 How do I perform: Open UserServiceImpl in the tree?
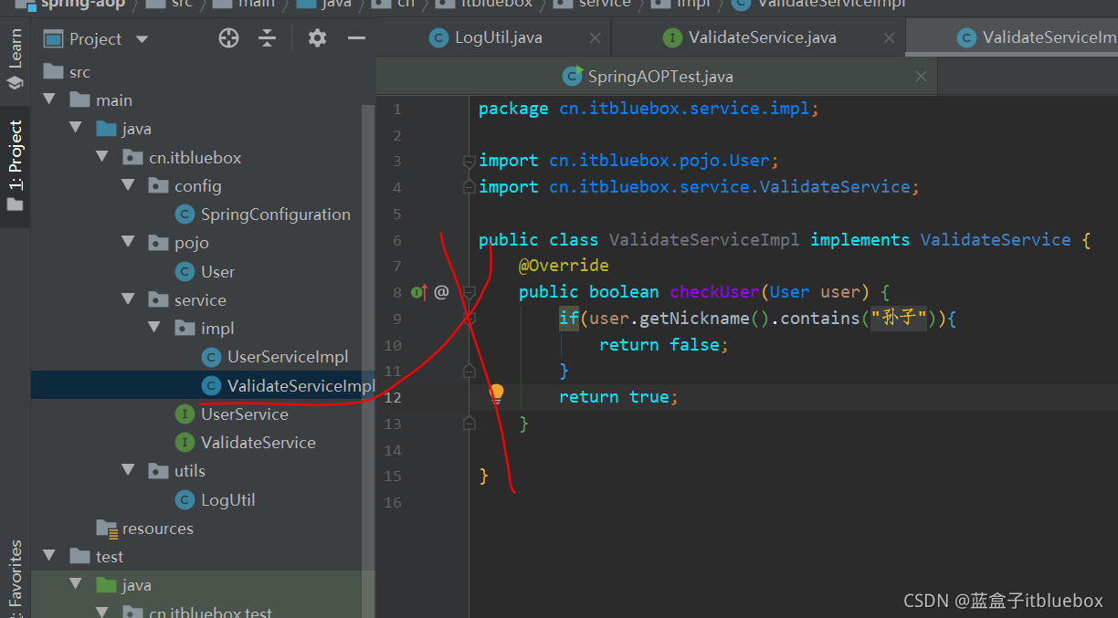288,357
